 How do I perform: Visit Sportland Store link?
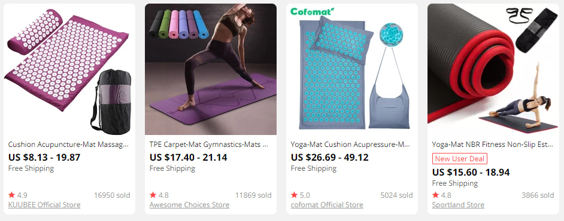(x=458, y=205)
